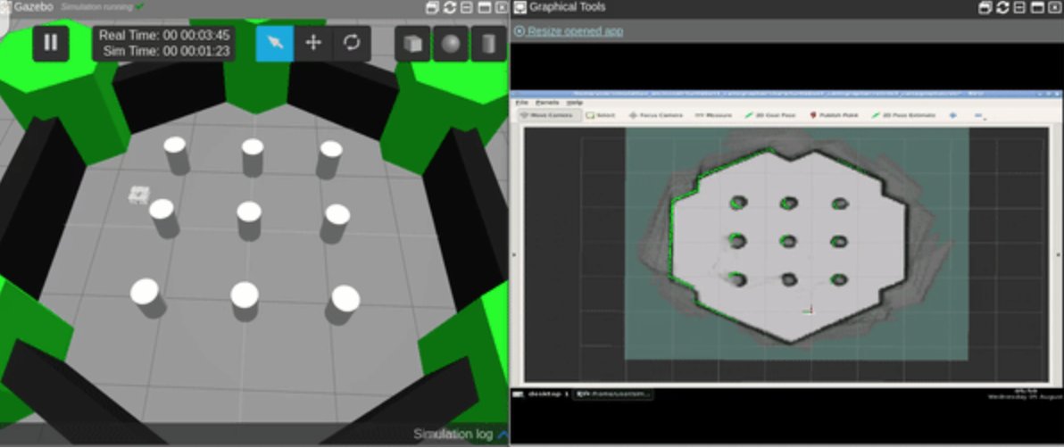The width and height of the screenshot is (1064, 448).
Task: Click the white robot in the Gazebo world
Action: 138,195
